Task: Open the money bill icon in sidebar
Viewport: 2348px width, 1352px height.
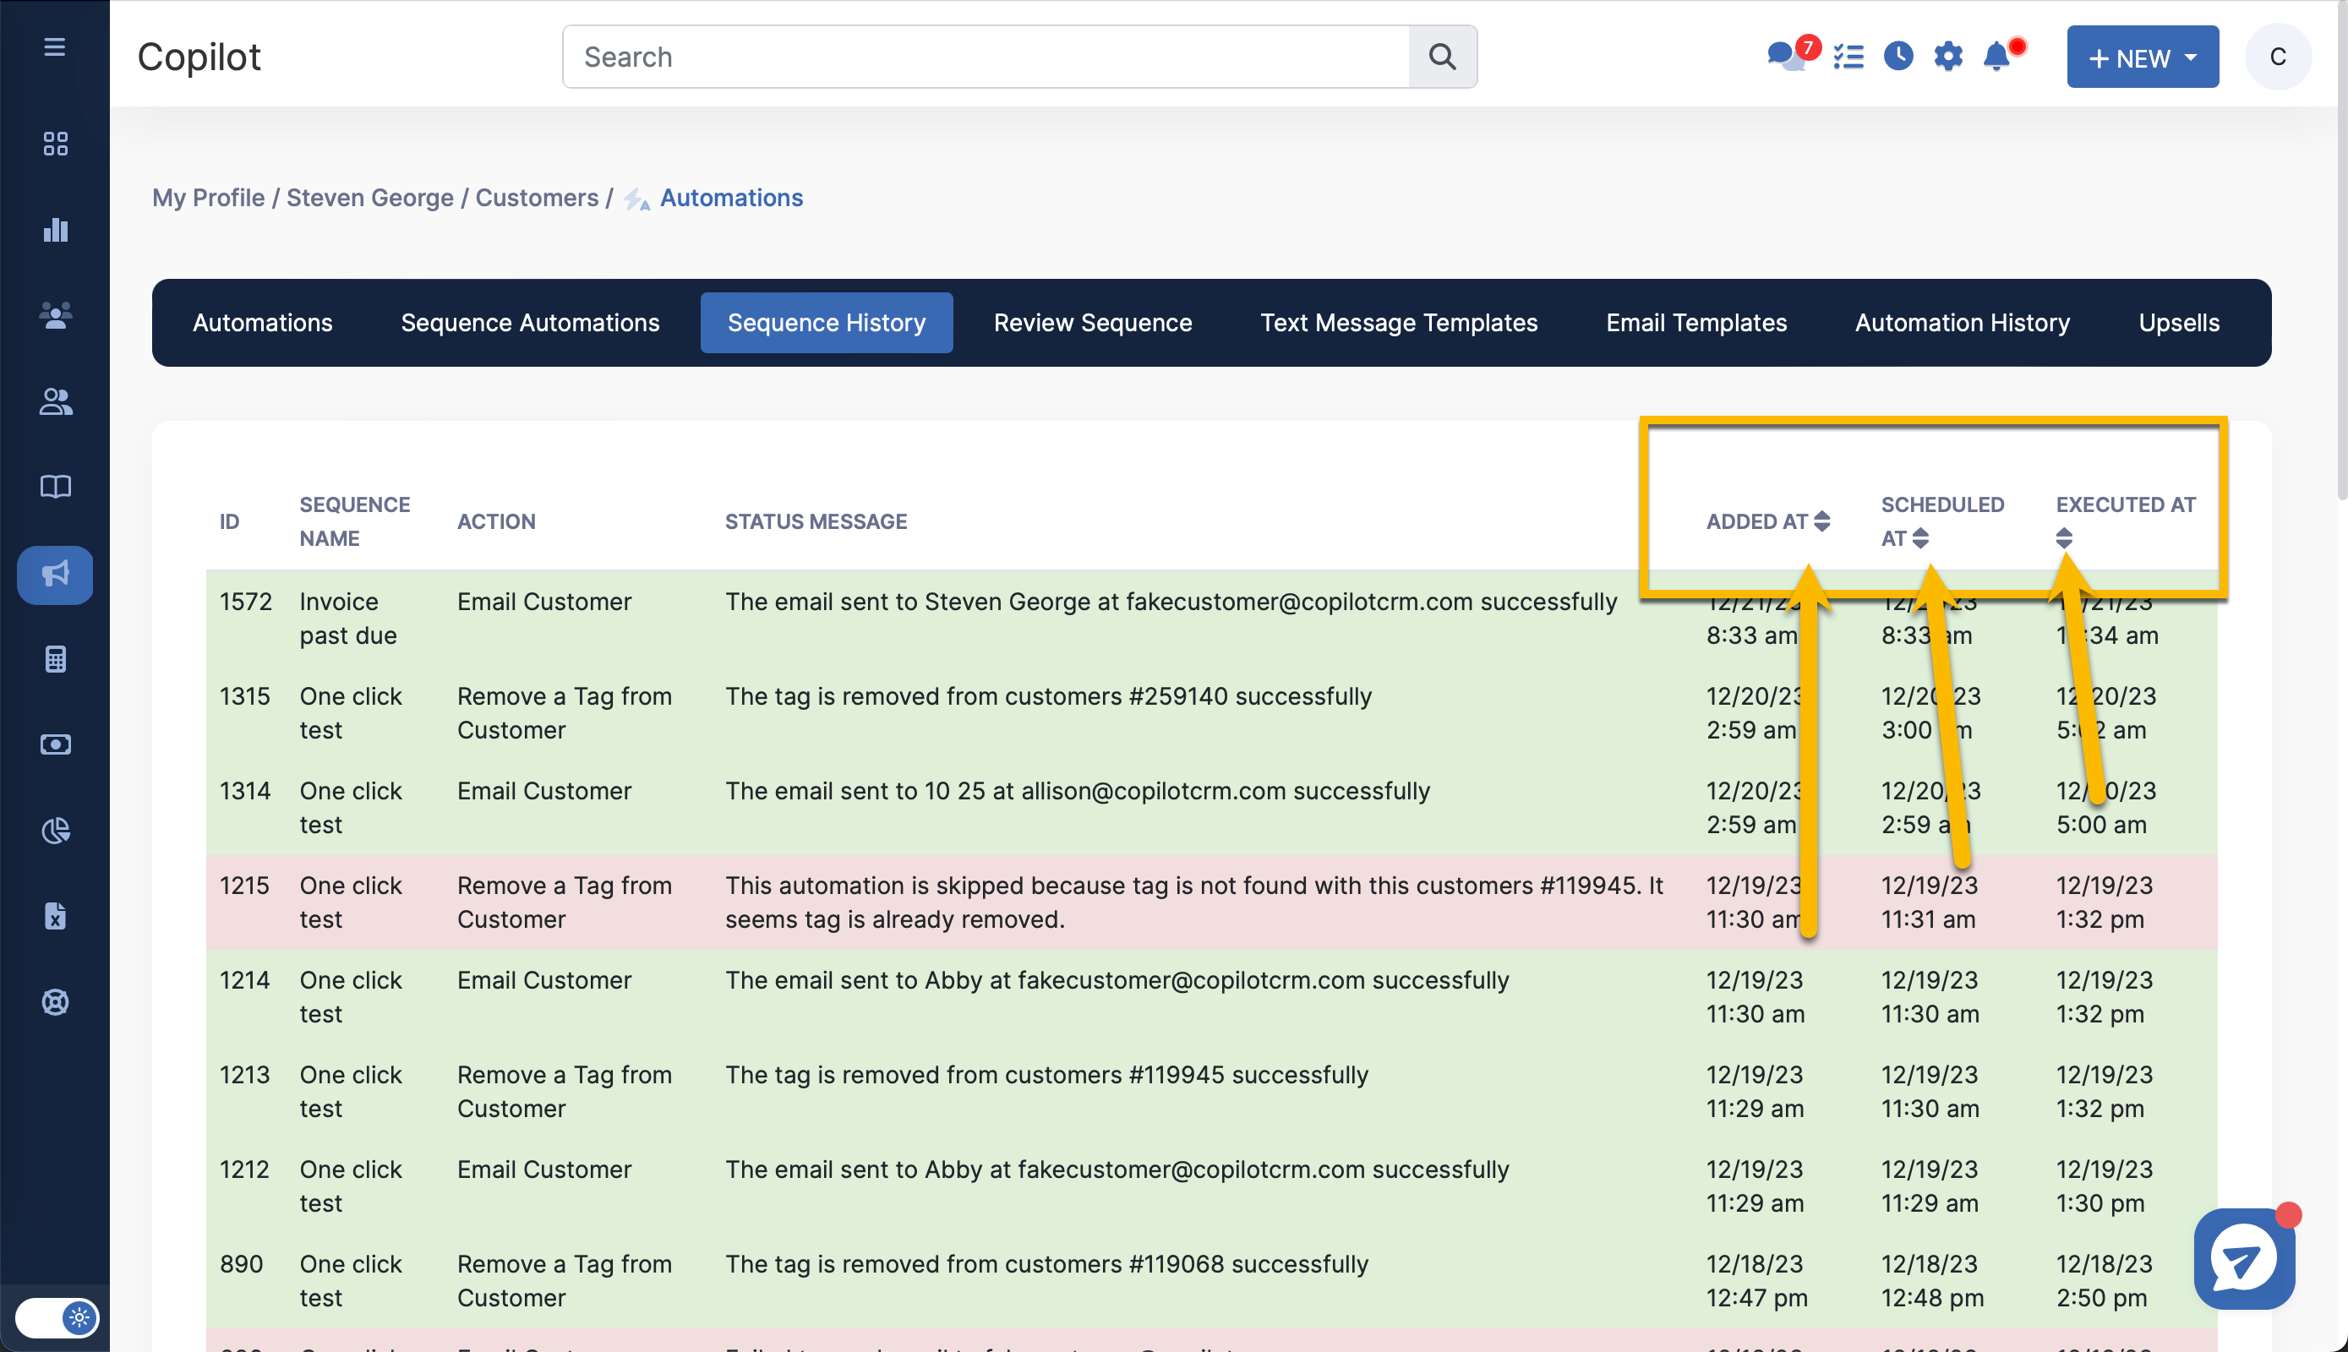Action: [x=55, y=744]
